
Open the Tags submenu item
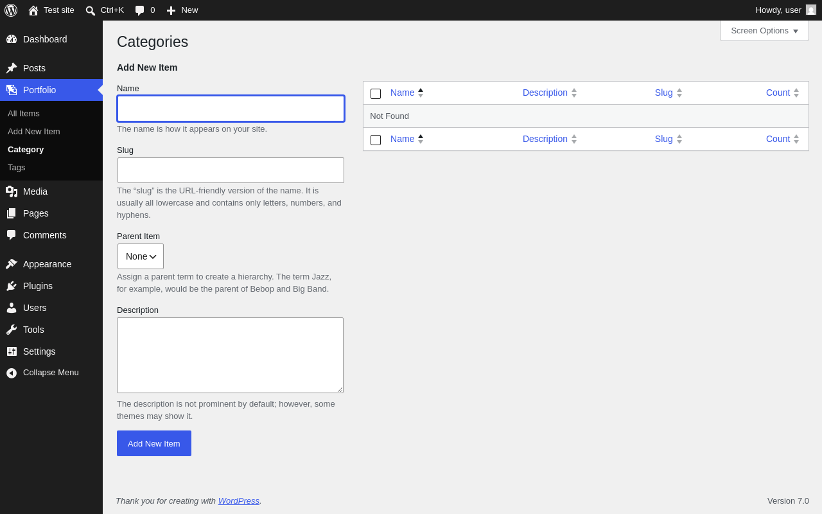click(17, 168)
